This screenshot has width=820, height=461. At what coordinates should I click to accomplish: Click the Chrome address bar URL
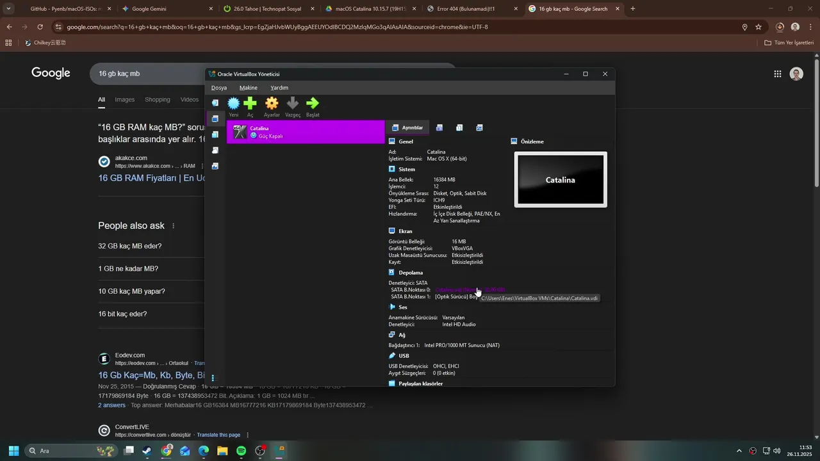point(277,27)
